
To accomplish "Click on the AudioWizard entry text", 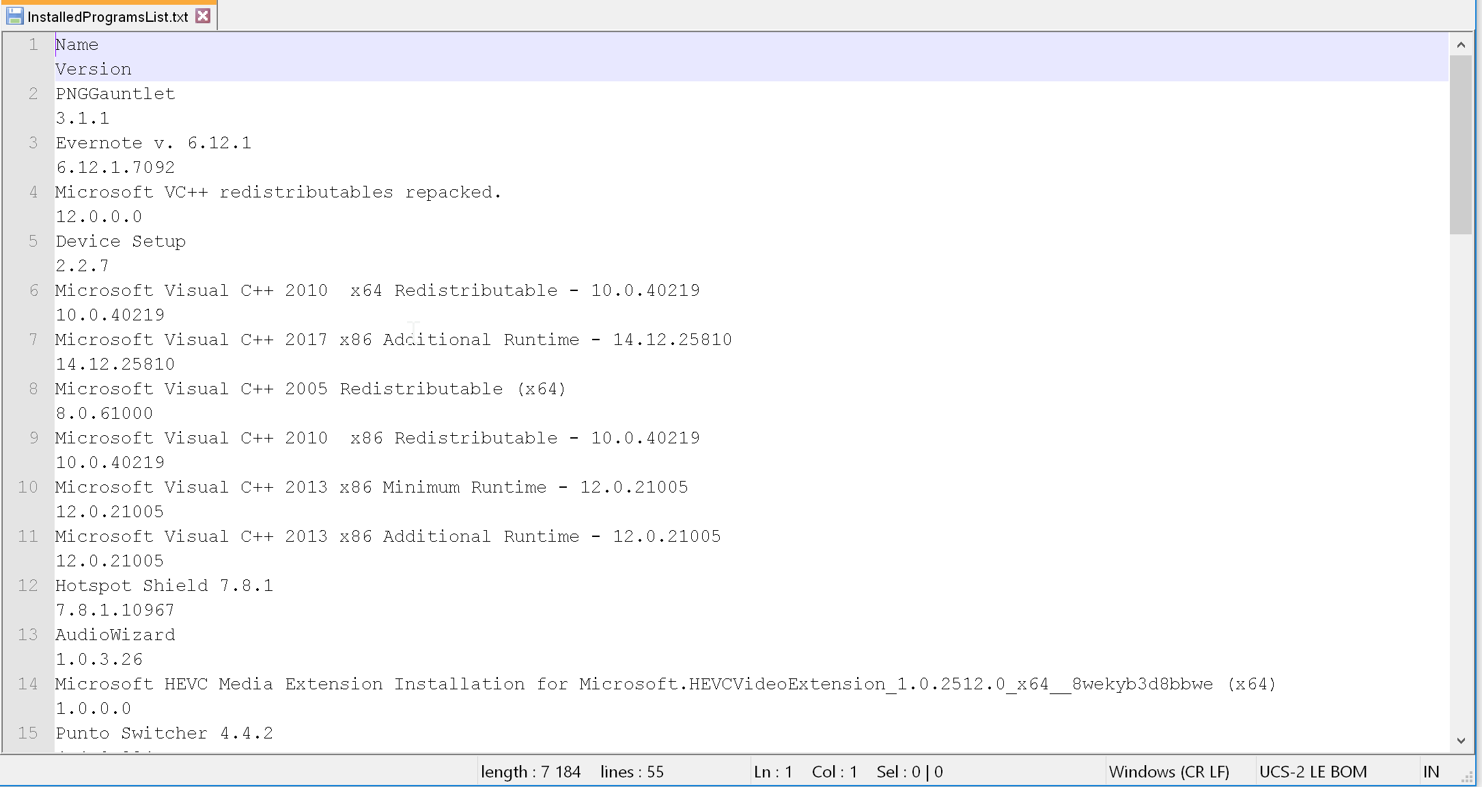I will click(115, 635).
